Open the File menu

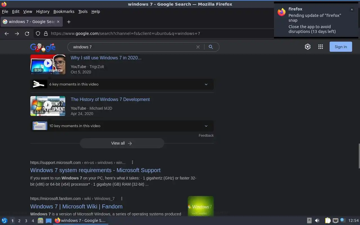tap(5, 12)
